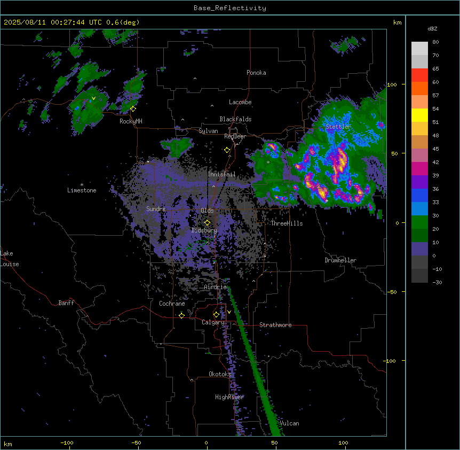
Task: Select the dark blue 33-36 dBZ legend swatch
Action: [x=419, y=196]
